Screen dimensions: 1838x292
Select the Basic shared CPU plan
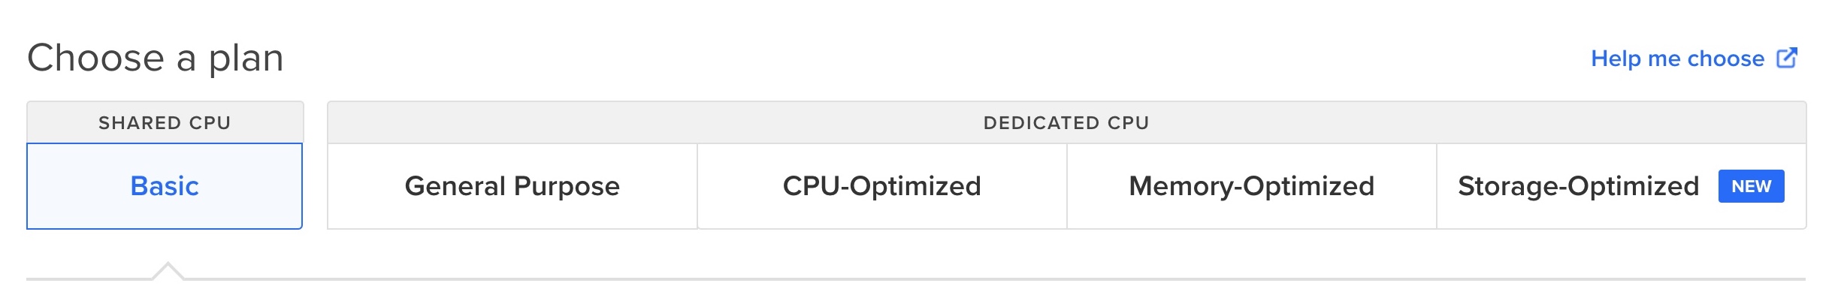pos(165,186)
